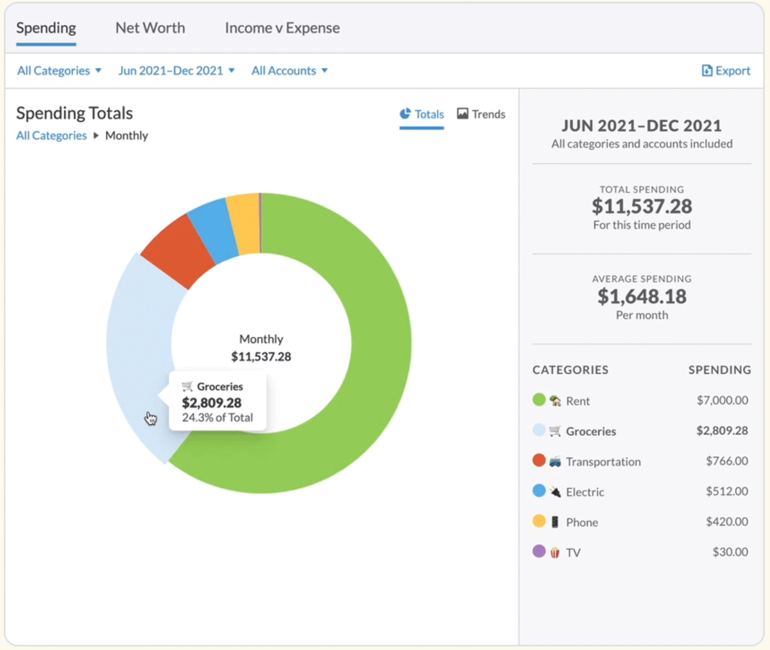Open the Jun 2021–Dec 2021 date dropdown
Viewport: 770px width, 650px height.
pos(176,71)
